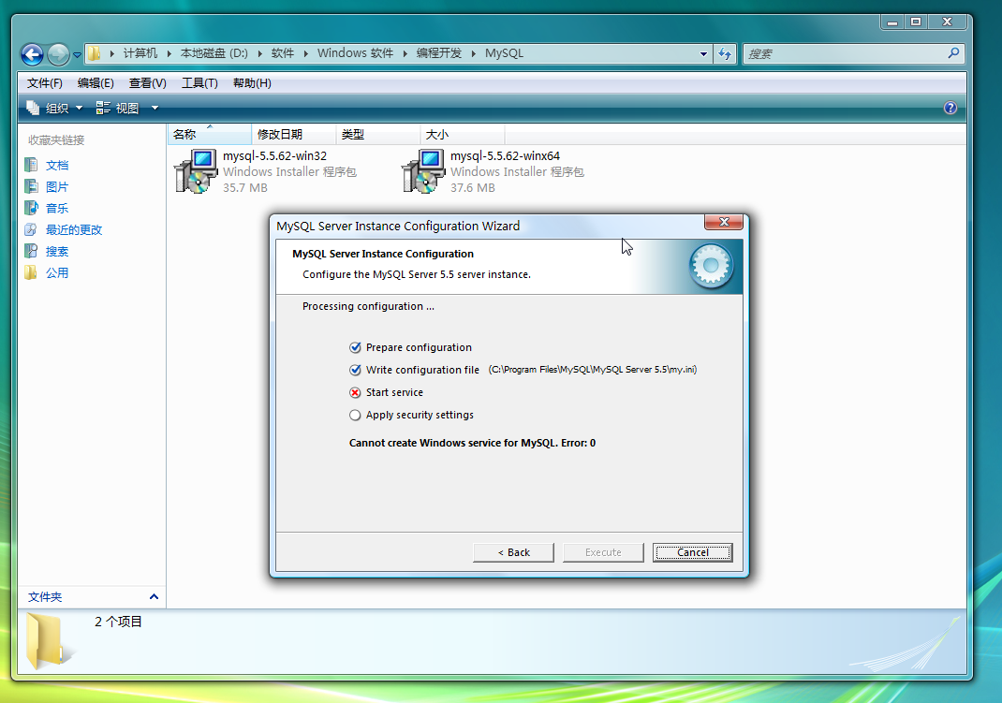This screenshot has height=703, width=1002.
Task: Click the Explorer back arrow button
Action: [32, 54]
